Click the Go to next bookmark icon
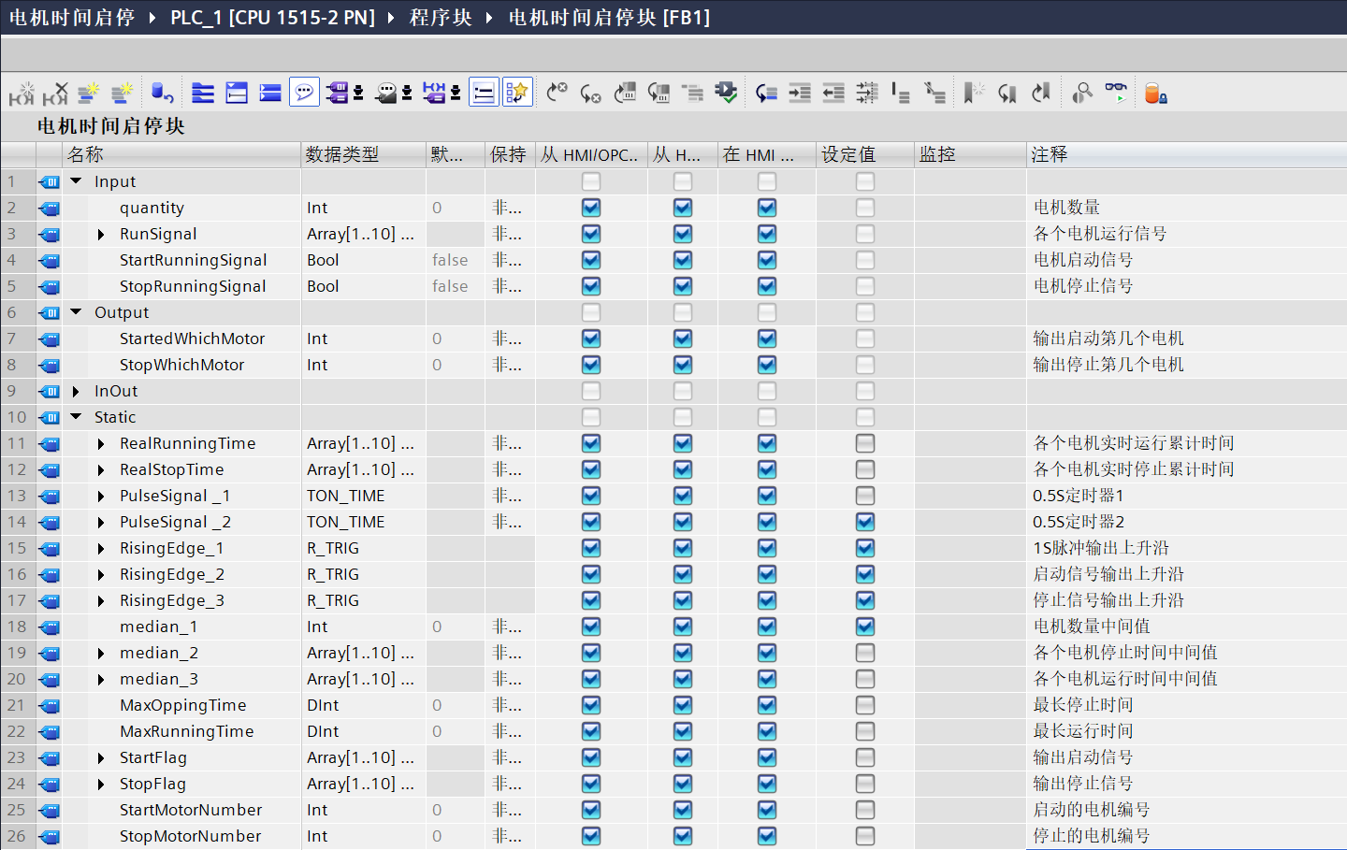1347x850 pixels. pyautogui.click(x=1007, y=94)
